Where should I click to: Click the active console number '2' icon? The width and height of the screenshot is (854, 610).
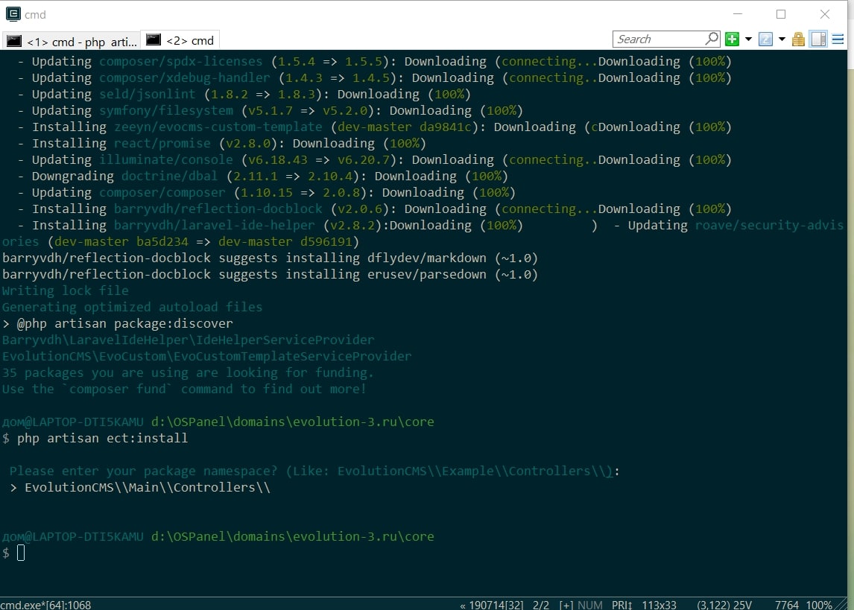click(x=765, y=39)
